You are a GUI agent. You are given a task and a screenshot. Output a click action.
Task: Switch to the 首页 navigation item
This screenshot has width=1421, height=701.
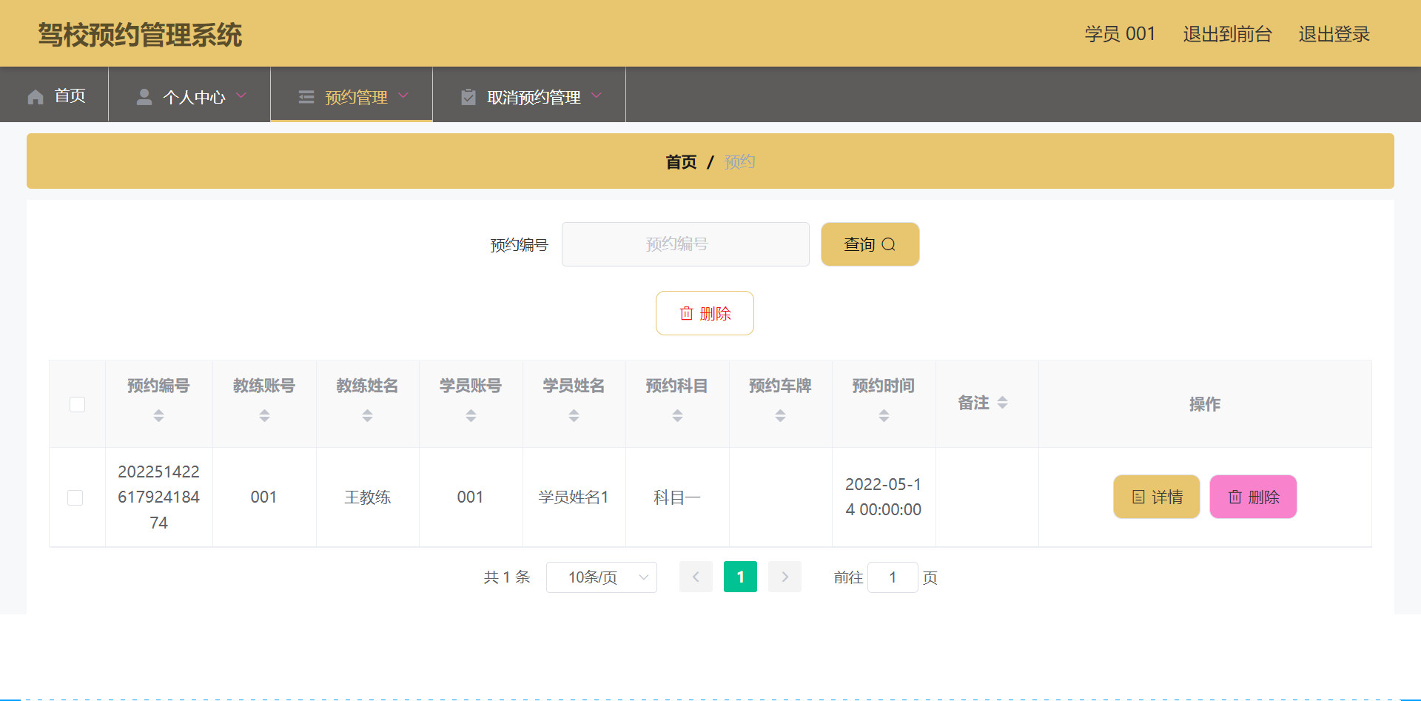pos(69,95)
